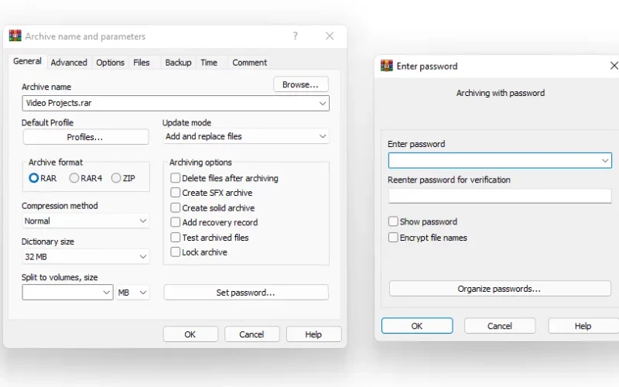
Task: Click the Set password button
Action: pyautogui.click(x=246, y=293)
